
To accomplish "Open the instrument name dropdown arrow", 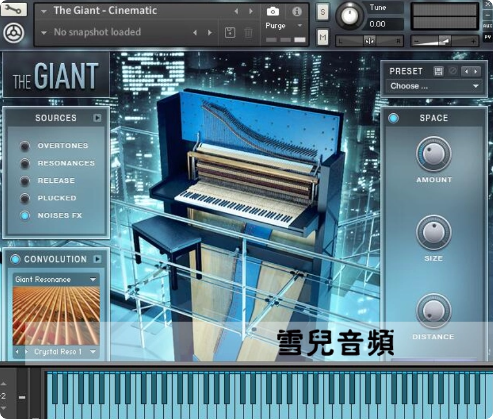I will coord(44,11).
